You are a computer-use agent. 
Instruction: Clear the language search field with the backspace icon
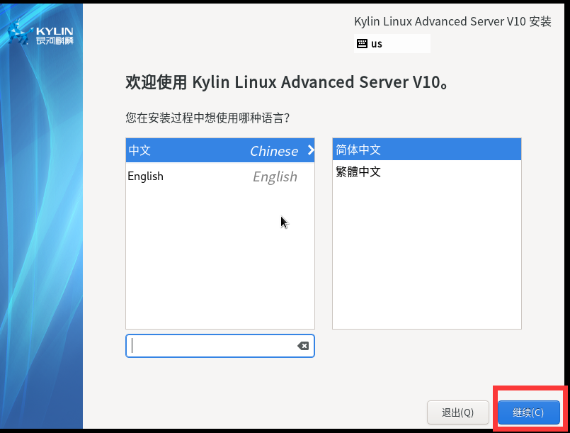[x=303, y=346]
